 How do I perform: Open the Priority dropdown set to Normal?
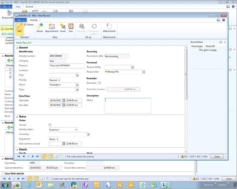tap(59, 80)
